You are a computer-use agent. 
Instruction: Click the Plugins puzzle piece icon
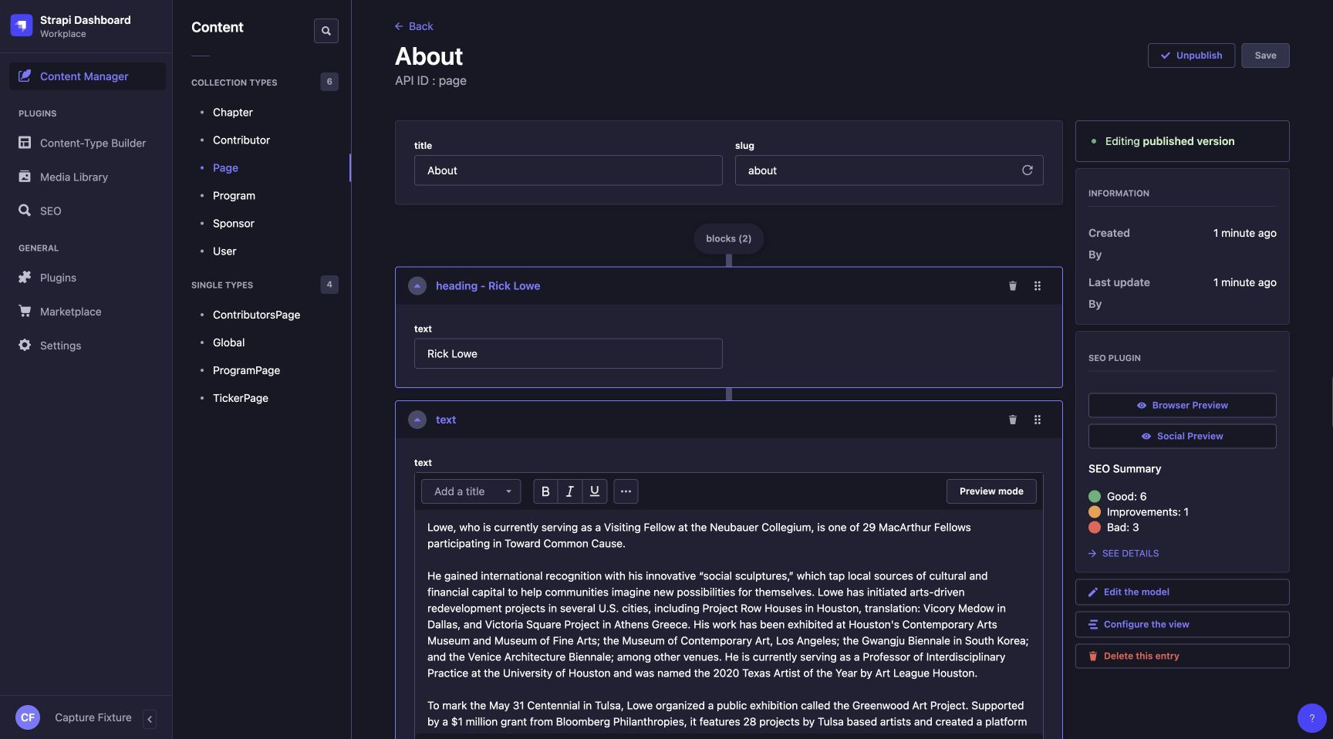tap(25, 277)
